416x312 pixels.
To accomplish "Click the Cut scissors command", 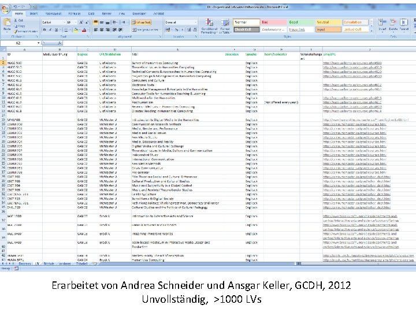I will click(x=18, y=20).
